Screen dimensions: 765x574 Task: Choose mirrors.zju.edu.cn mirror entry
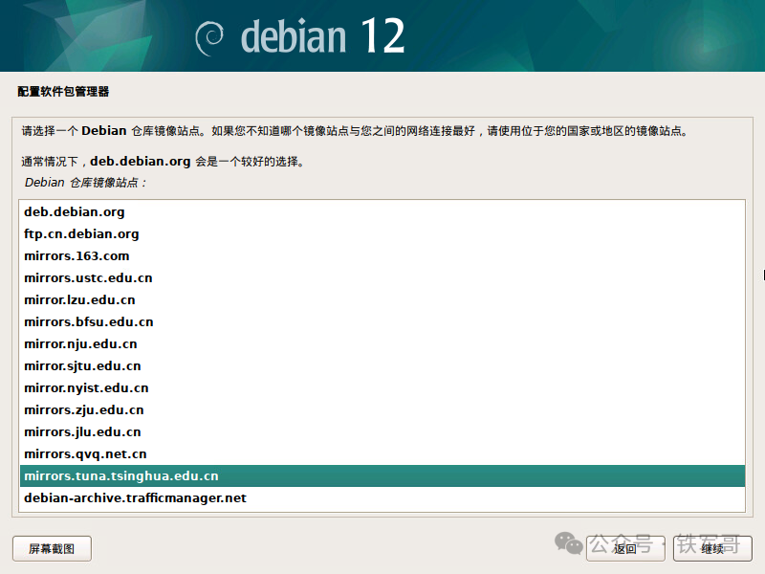click(x=382, y=409)
